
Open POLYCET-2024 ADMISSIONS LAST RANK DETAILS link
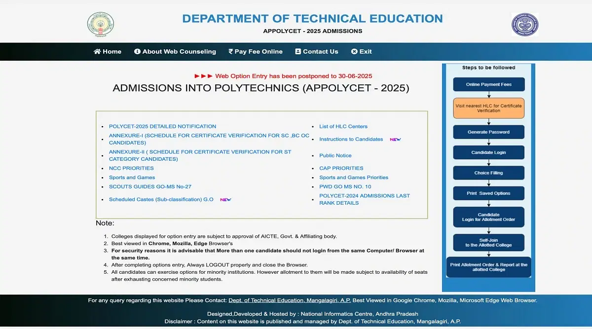[x=365, y=199]
